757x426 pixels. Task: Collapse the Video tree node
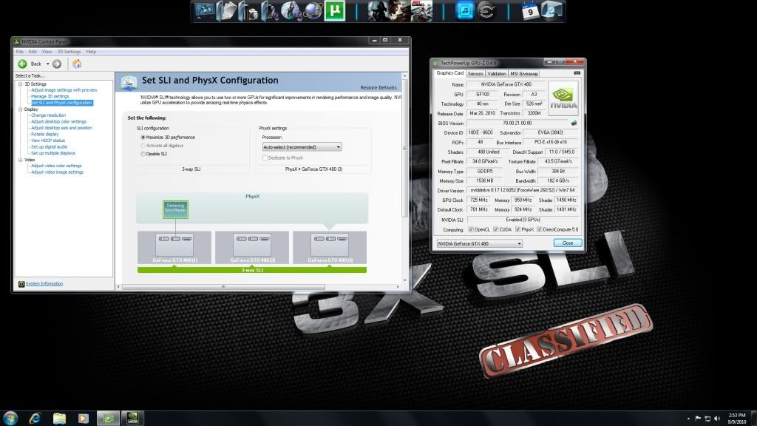[20, 160]
